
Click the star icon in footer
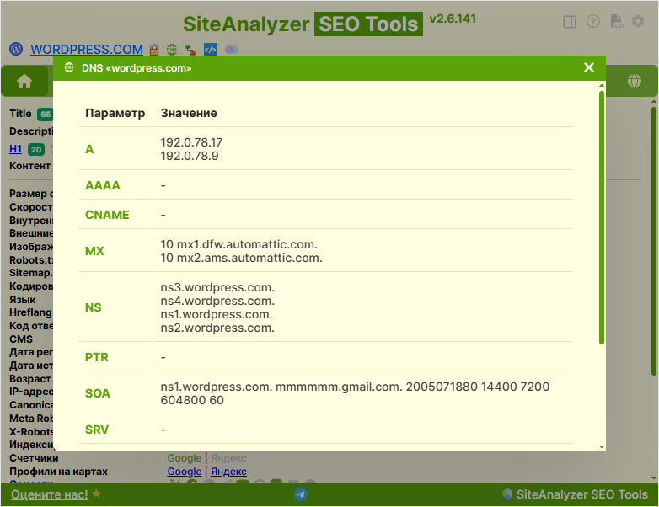(96, 494)
